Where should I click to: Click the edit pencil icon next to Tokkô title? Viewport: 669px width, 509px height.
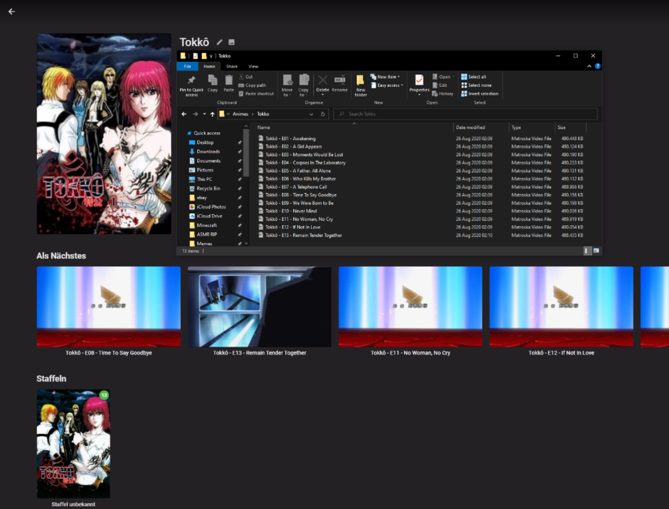(x=219, y=42)
